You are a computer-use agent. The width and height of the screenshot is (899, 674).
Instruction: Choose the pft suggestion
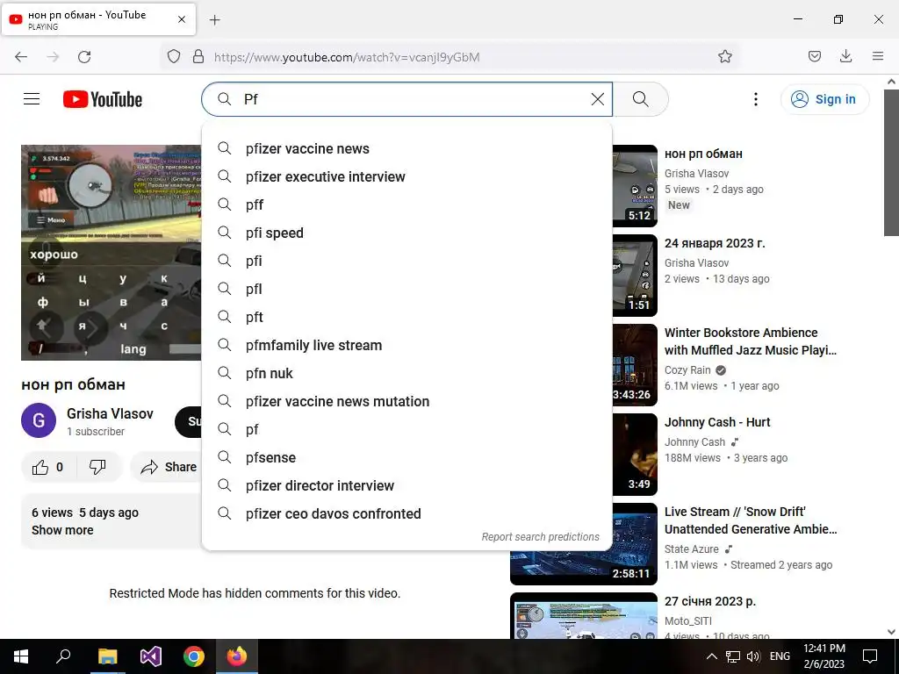[407, 317]
